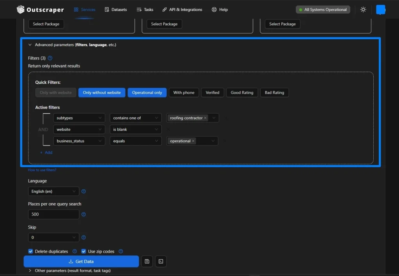Click the middle Select Package button
This screenshot has height=276, width=399.
(164, 24)
